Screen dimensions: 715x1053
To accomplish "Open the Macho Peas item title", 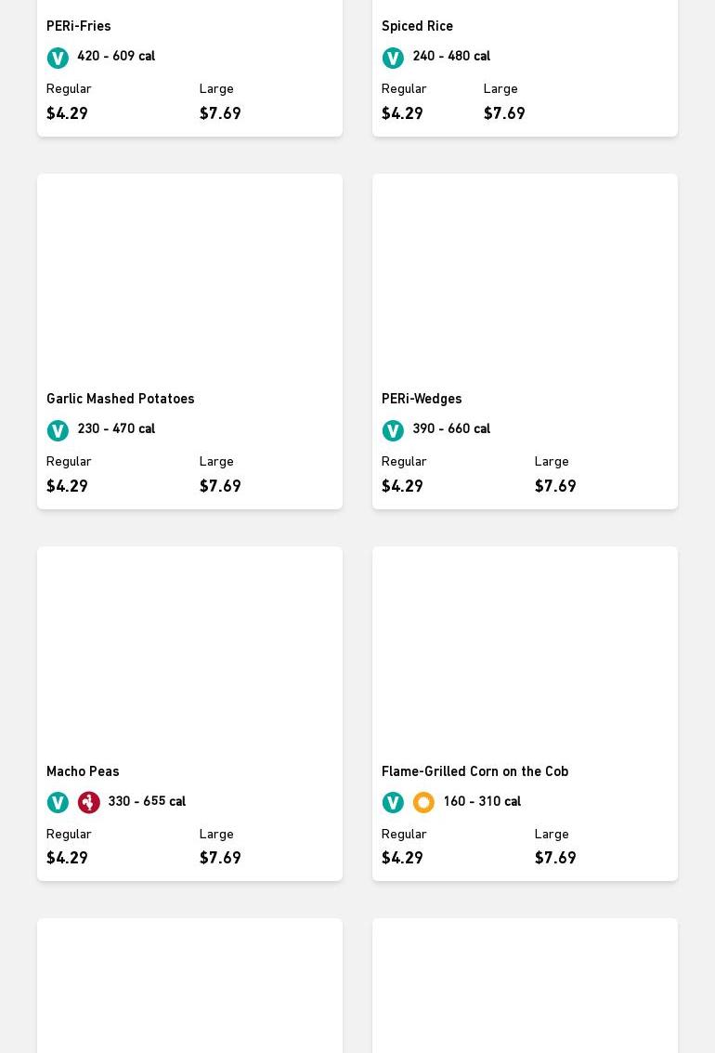I will [x=83, y=771].
